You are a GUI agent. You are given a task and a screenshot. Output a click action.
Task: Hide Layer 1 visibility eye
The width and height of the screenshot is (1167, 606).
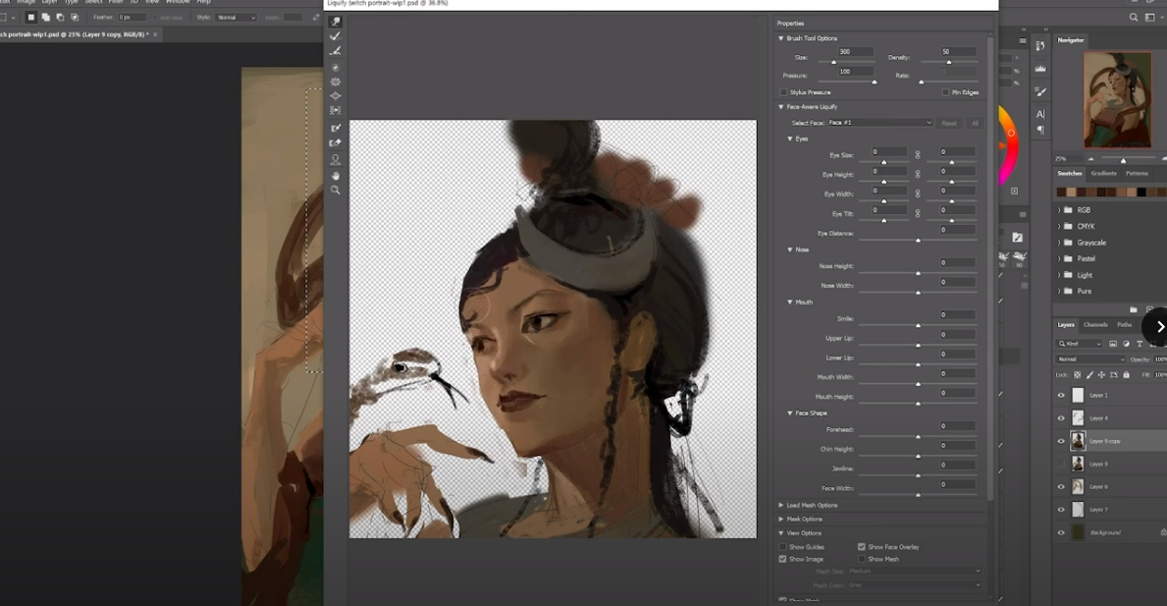click(1061, 395)
